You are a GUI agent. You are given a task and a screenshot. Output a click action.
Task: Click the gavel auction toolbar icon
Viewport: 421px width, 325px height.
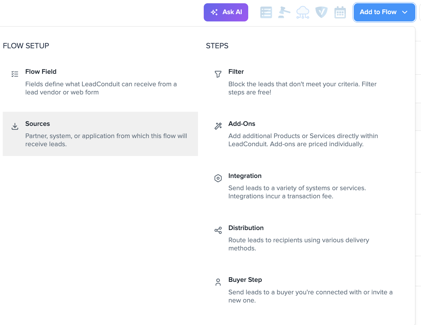pyautogui.click(x=284, y=12)
